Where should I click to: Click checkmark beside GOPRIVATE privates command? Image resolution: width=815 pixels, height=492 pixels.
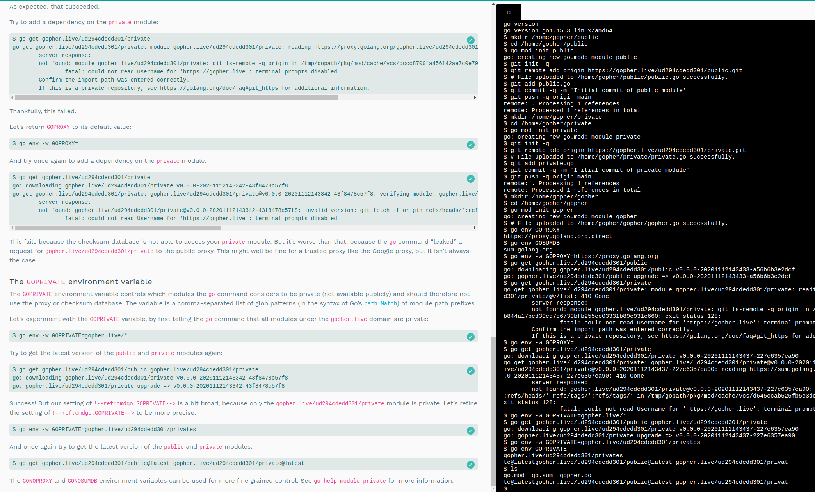[x=471, y=431]
